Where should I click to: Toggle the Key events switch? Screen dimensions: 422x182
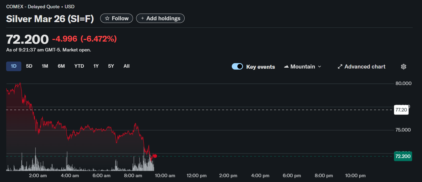tap(237, 66)
